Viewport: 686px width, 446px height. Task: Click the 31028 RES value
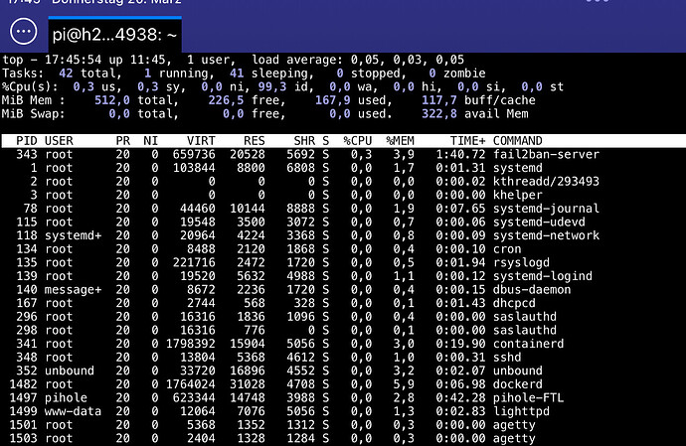point(248,384)
